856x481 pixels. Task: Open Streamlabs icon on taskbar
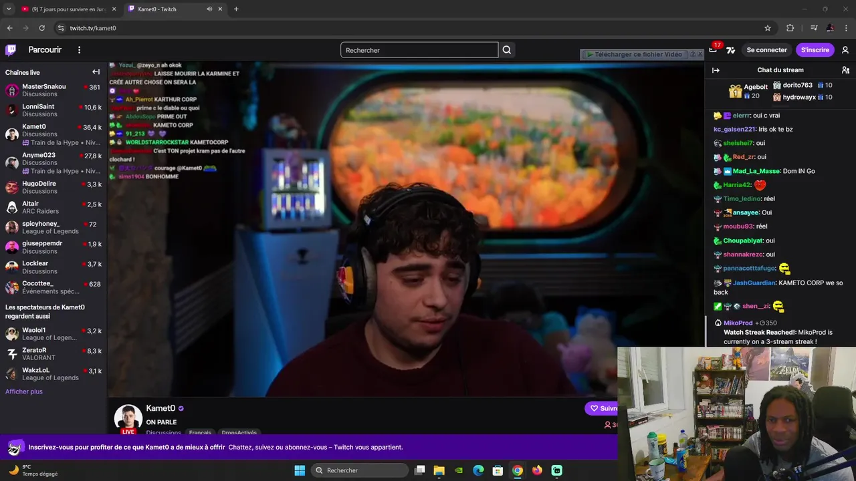click(x=557, y=470)
